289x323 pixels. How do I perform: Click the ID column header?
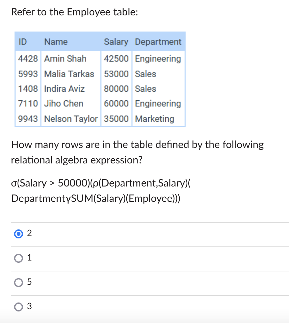click(x=23, y=42)
